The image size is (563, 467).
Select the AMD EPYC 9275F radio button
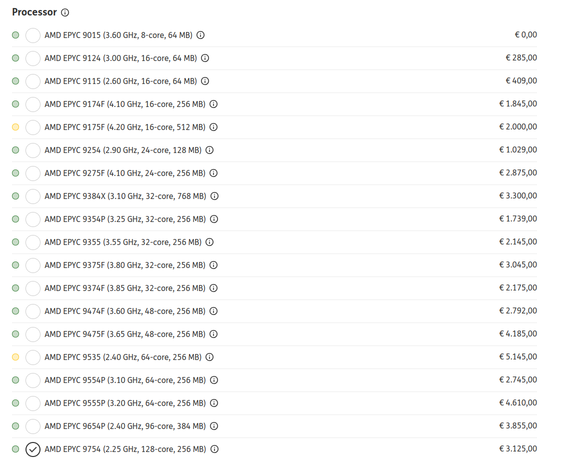(32, 173)
